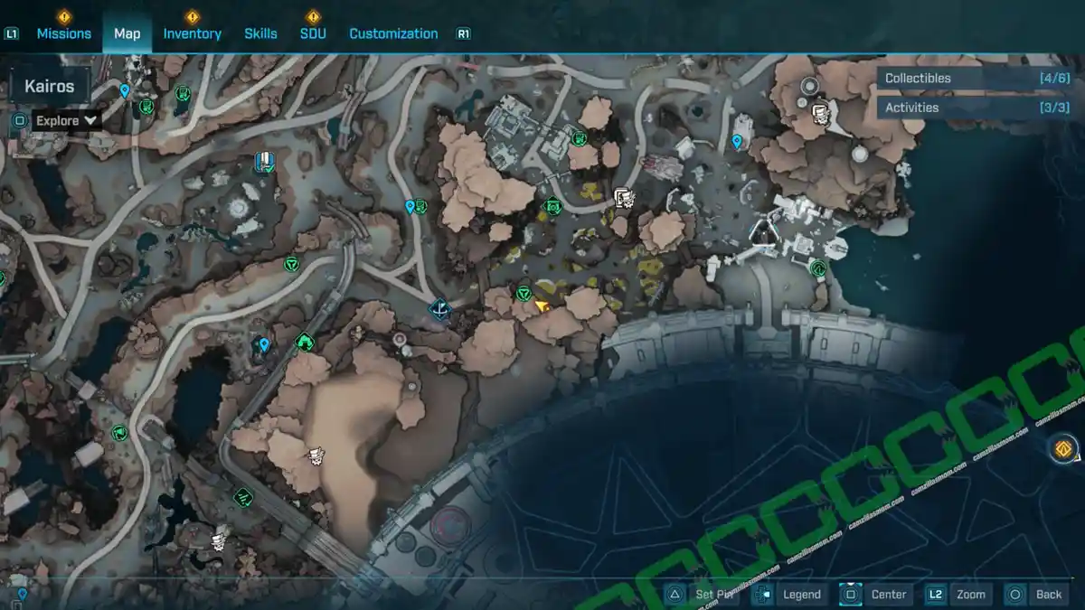Viewport: 1085px width, 610px height.
Task: Go to the Customization tab
Action: pos(393,33)
